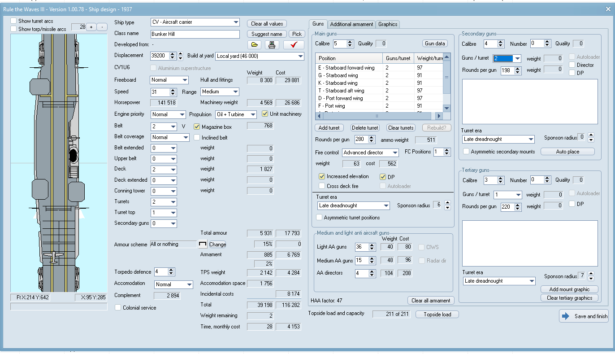Decrease Medium AA guns count
The image size is (615, 354).
point(372,262)
